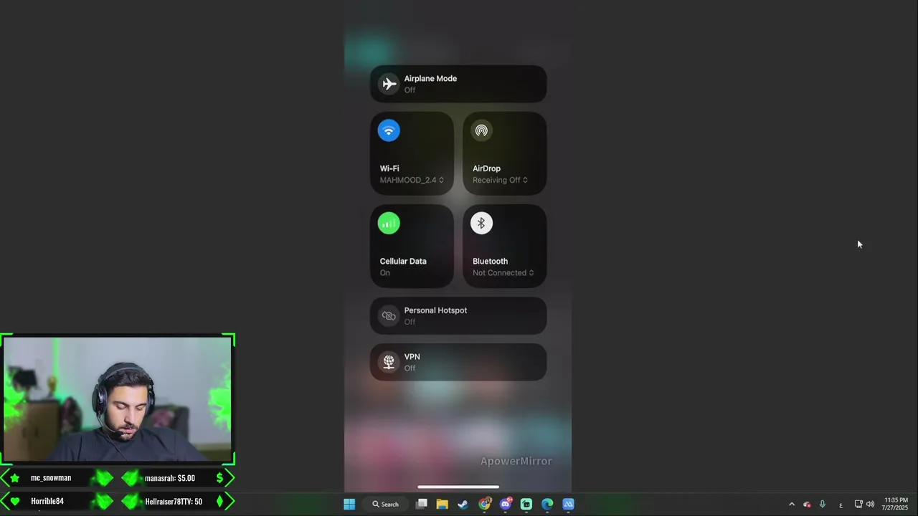918x516 pixels.
Task: Click the mc_snowman follower label
Action: (51, 478)
